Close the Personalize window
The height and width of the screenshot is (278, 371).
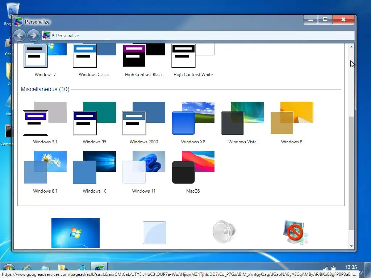click(343, 20)
